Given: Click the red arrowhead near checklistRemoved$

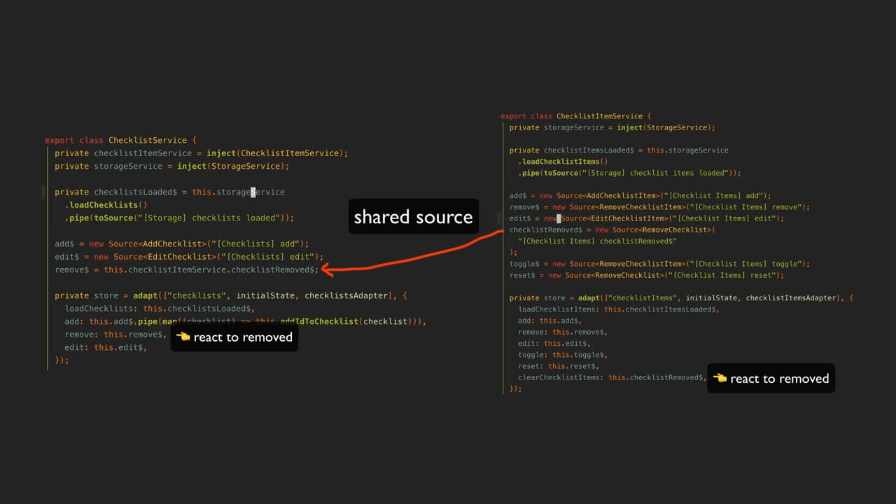Looking at the screenshot, I should click(x=326, y=269).
